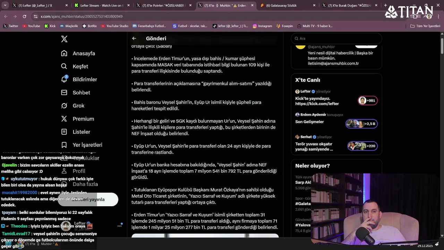The height and width of the screenshot is (250, 444).
Task: Open Sarp Akl trending topic
Action: coord(303,182)
